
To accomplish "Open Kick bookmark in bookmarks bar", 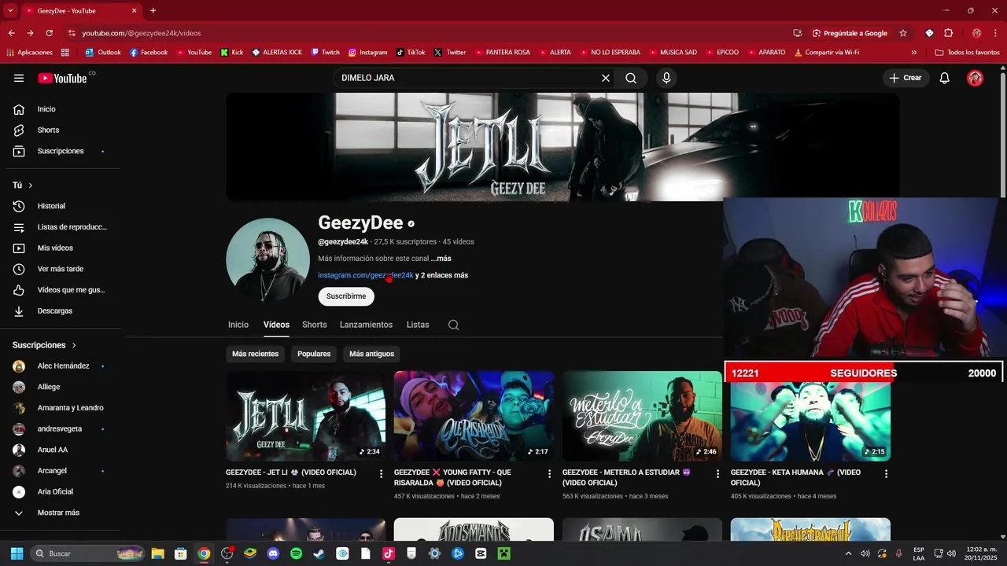I will (x=231, y=52).
